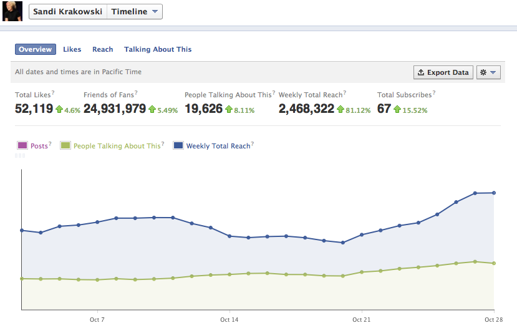Click the Sandi Krakowski page name button
Image resolution: width=517 pixels, height=328 pixels.
click(x=68, y=12)
